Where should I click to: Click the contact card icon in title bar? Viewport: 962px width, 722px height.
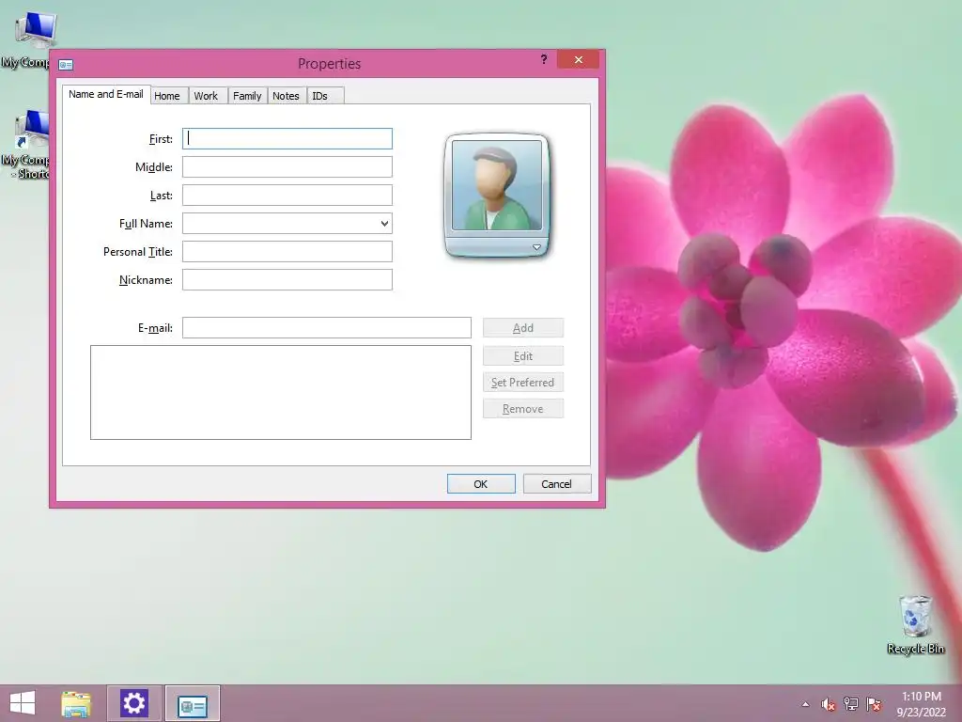click(x=66, y=65)
